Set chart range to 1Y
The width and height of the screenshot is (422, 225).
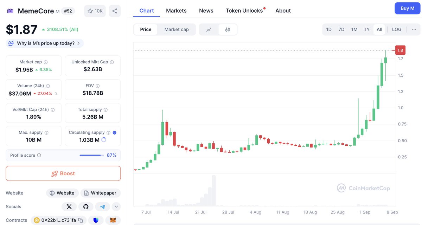tap(367, 29)
